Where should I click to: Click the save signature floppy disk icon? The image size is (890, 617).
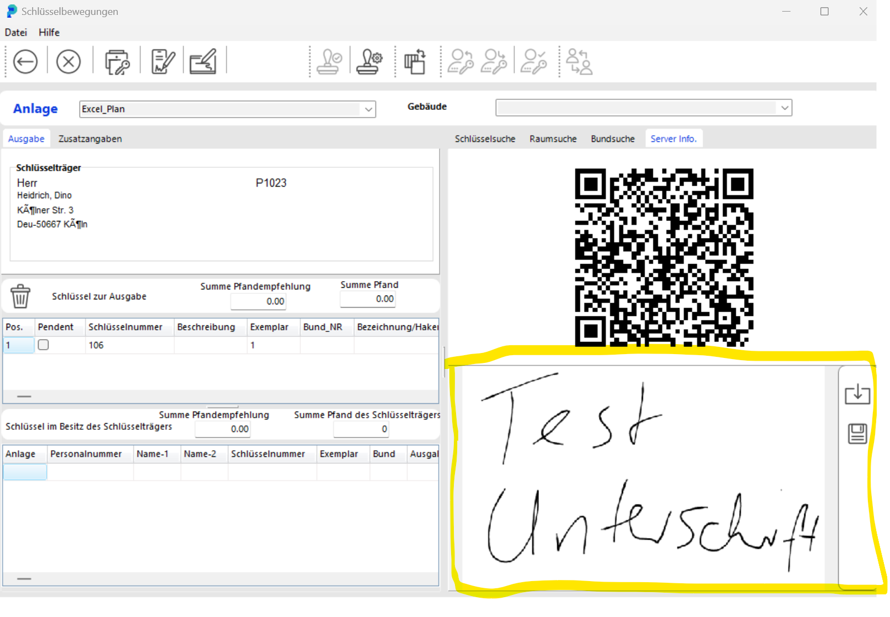(857, 434)
